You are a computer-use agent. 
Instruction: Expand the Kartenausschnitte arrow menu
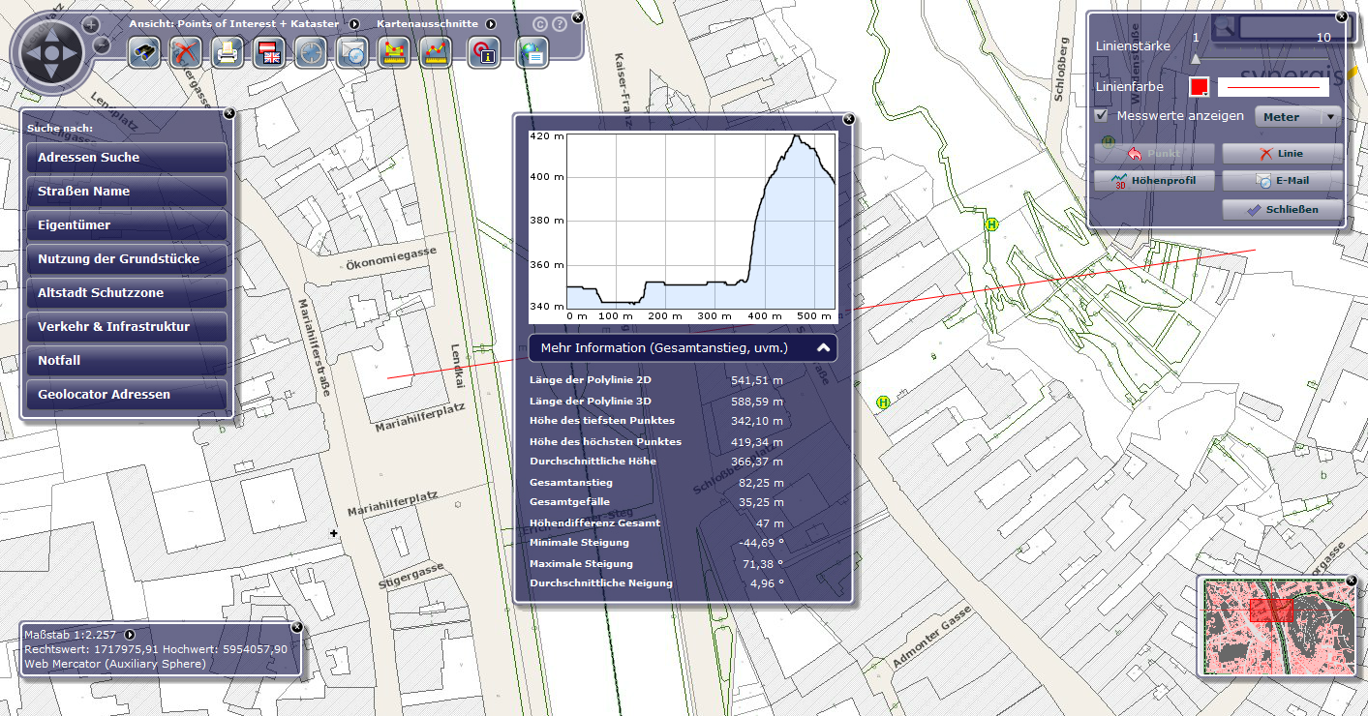coord(491,24)
